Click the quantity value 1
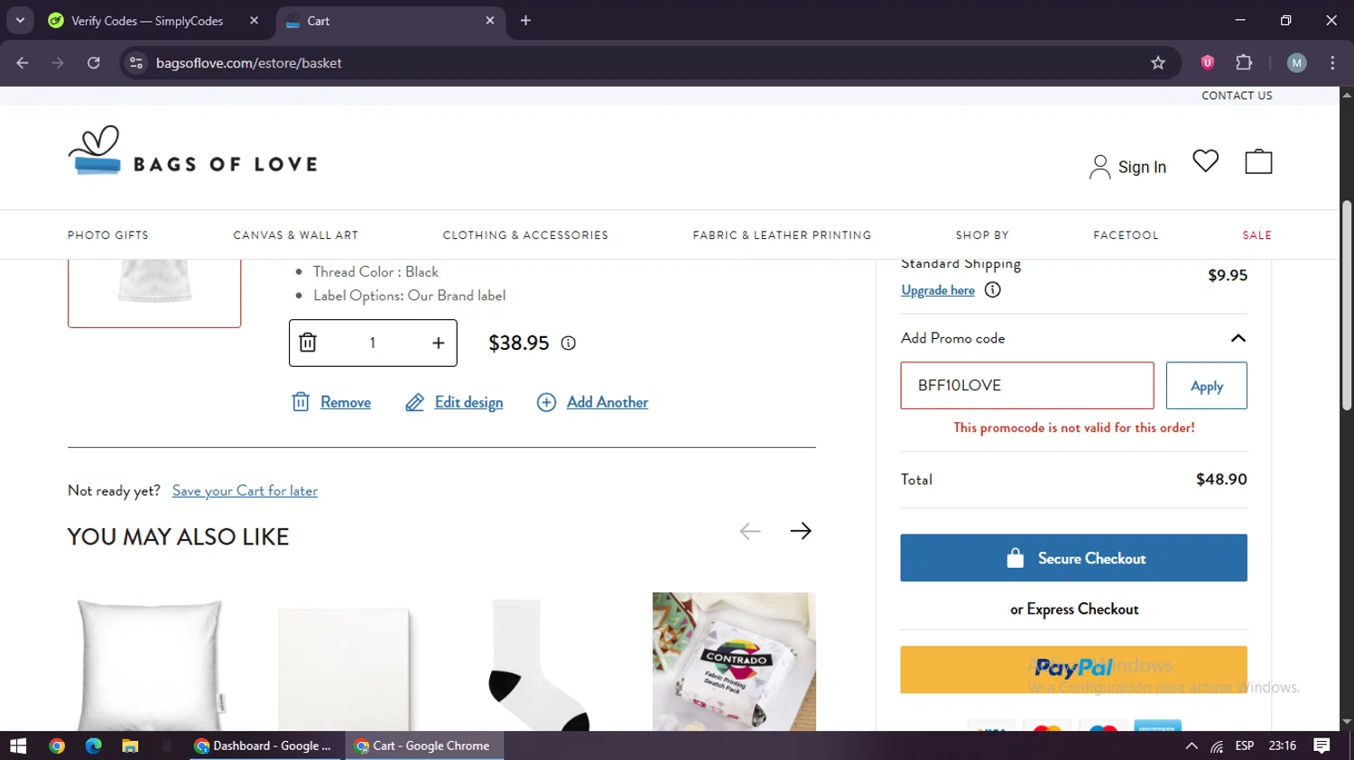The height and width of the screenshot is (760, 1354). click(372, 343)
